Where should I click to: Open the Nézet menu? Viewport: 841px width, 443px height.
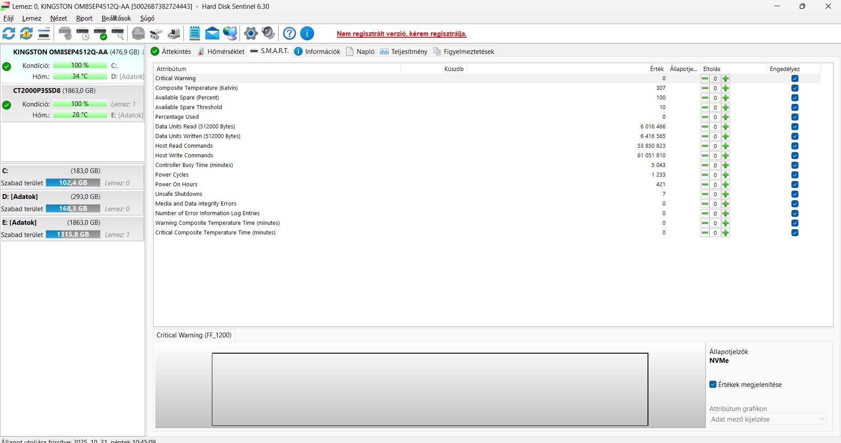[x=59, y=18]
